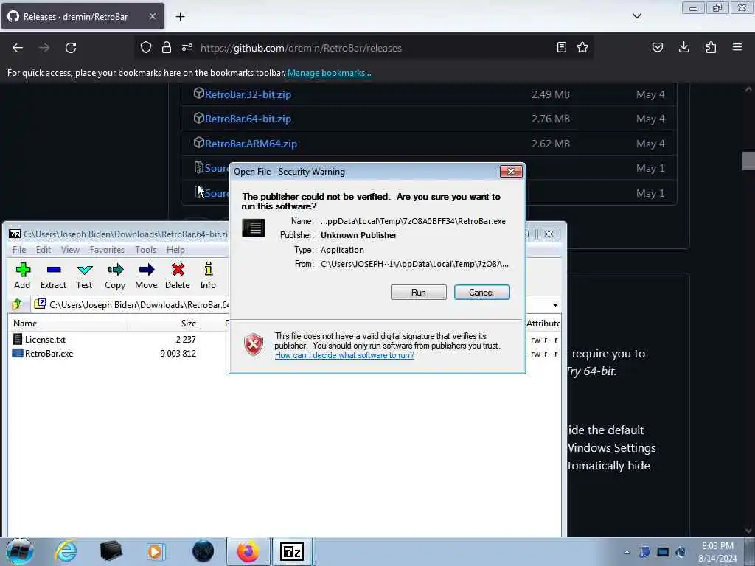
Task: Open Internet Explorer from the taskbar
Action: pyautogui.click(x=66, y=551)
